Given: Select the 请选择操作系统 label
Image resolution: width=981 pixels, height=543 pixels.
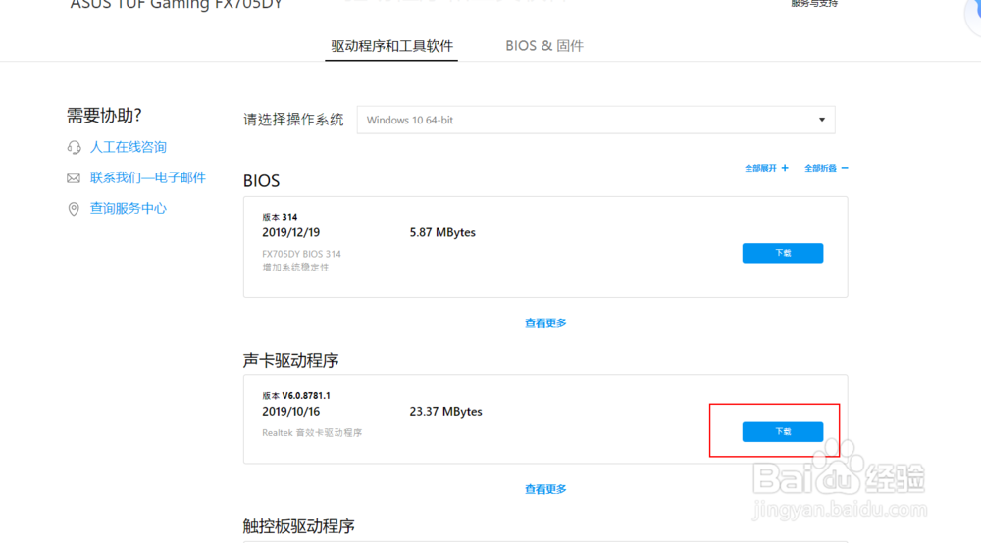Looking at the screenshot, I should click(293, 120).
